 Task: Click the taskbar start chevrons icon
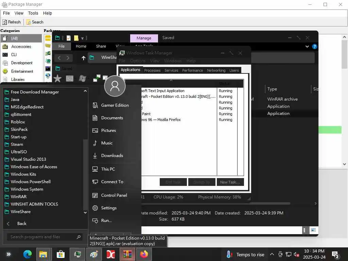[8, 254]
